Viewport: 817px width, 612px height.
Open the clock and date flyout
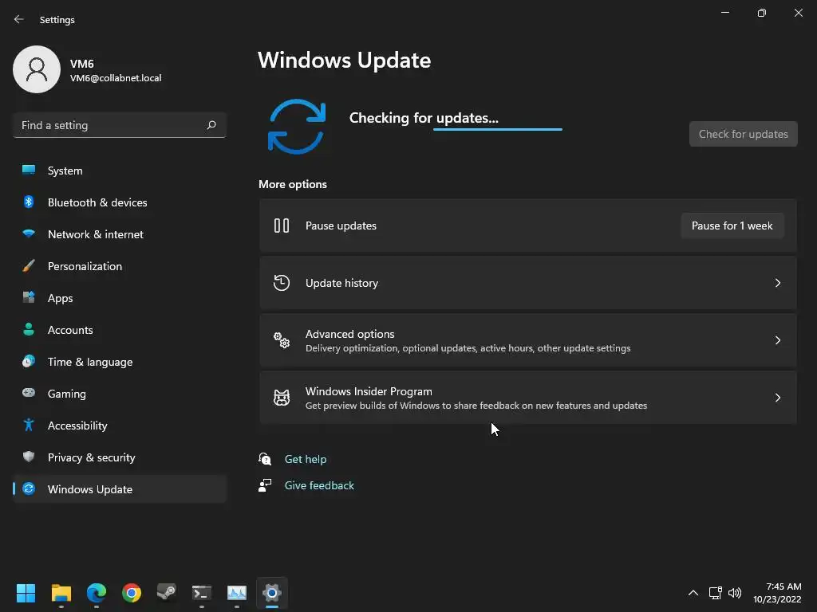pos(777,593)
